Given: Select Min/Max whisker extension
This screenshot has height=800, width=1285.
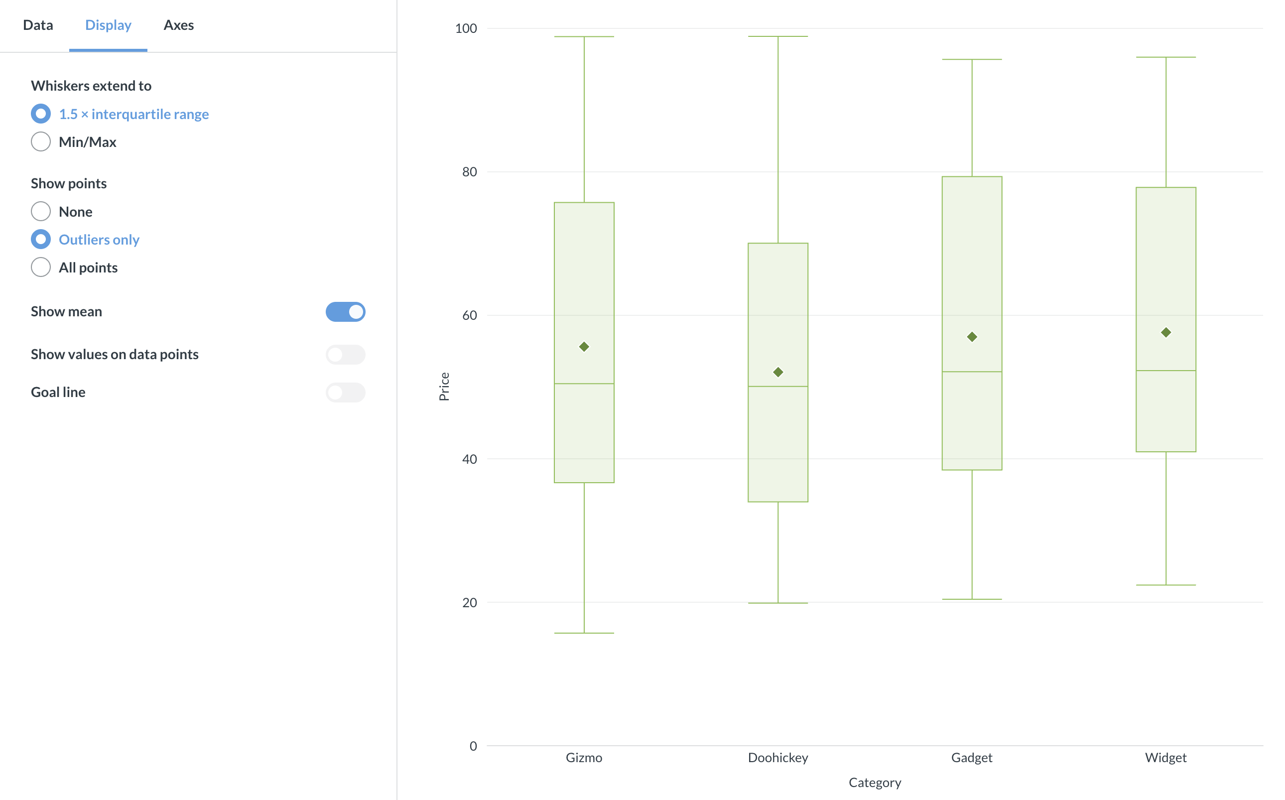Looking at the screenshot, I should pyautogui.click(x=41, y=141).
